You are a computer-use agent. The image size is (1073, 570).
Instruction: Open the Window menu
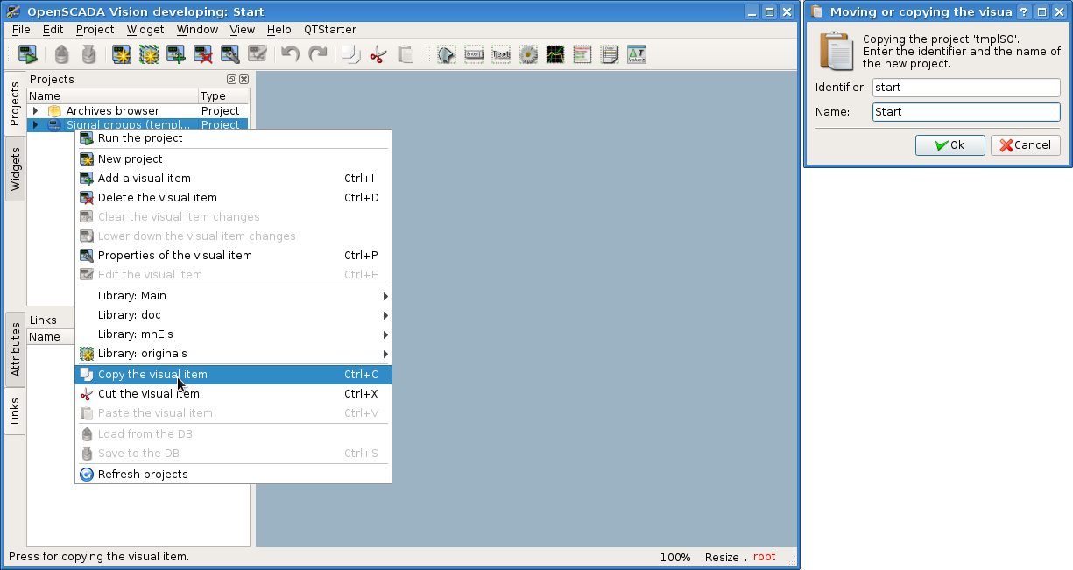tap(197, 29)
